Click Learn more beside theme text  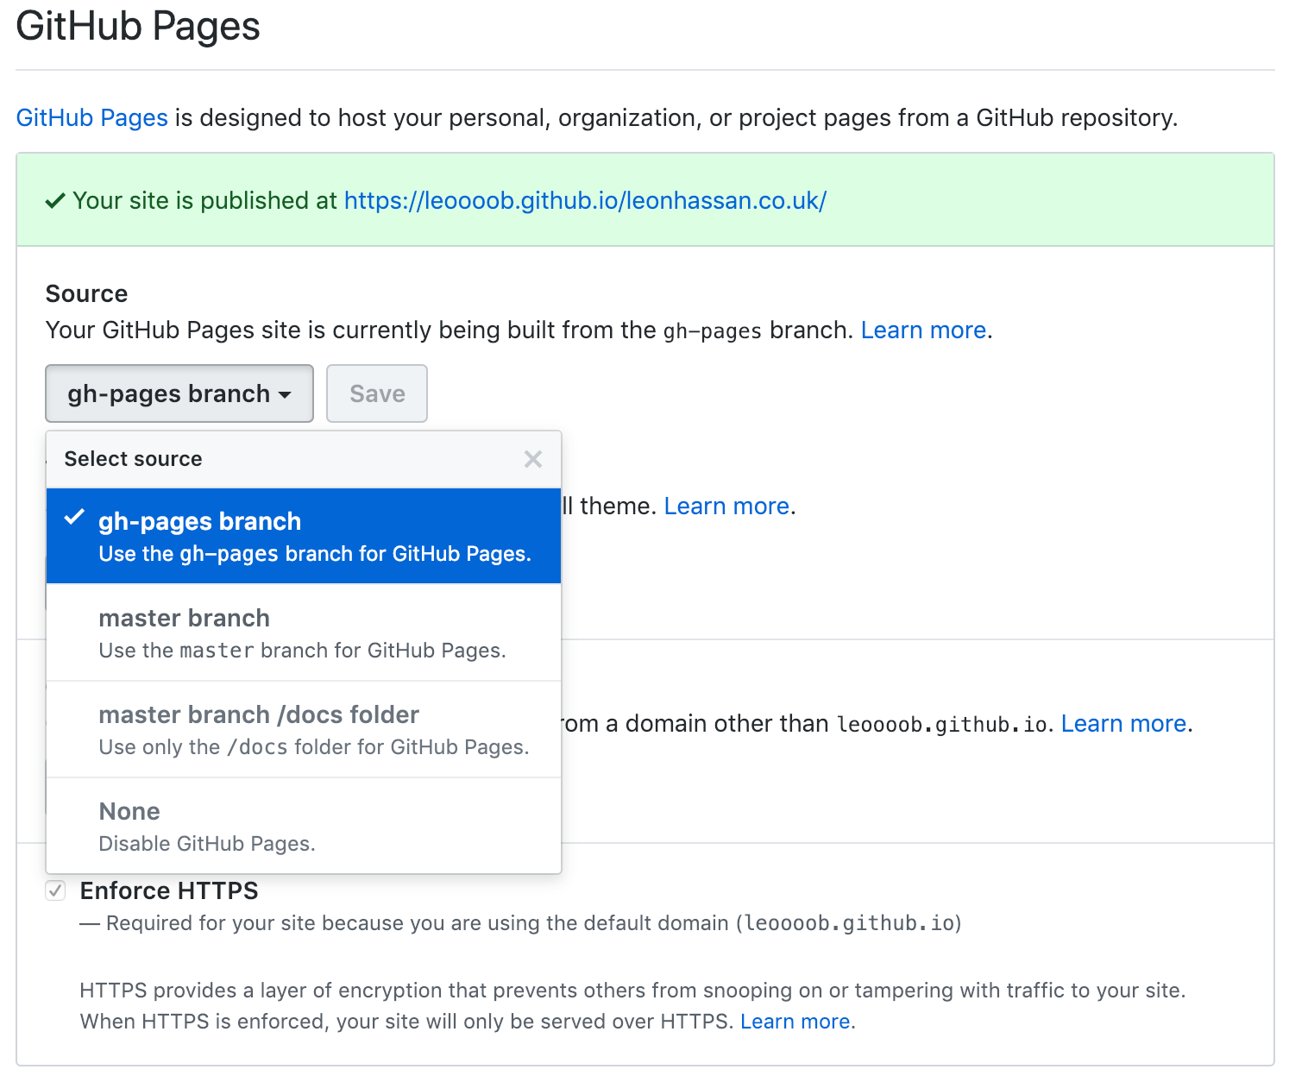[x=726, y=506]
